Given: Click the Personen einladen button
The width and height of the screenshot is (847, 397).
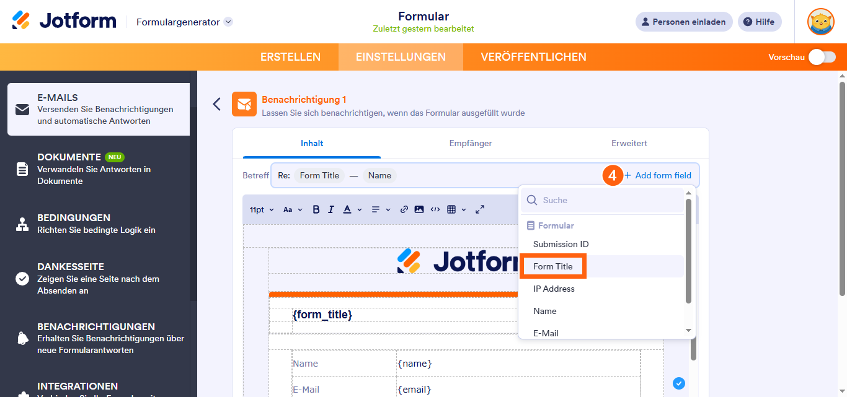Looking at the screenshot, I should [x=683, y=22].
